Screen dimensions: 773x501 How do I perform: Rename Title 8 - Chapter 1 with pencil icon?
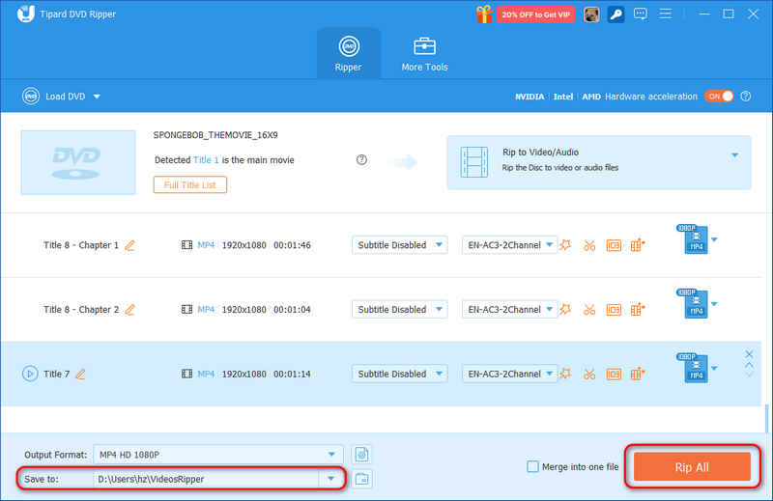[x=129, y=245]
